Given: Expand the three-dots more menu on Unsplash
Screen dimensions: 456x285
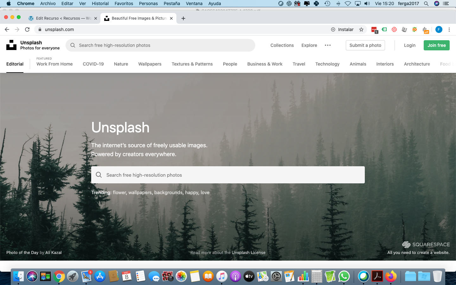Looking at the screenshot, I should tap(328, 45).
